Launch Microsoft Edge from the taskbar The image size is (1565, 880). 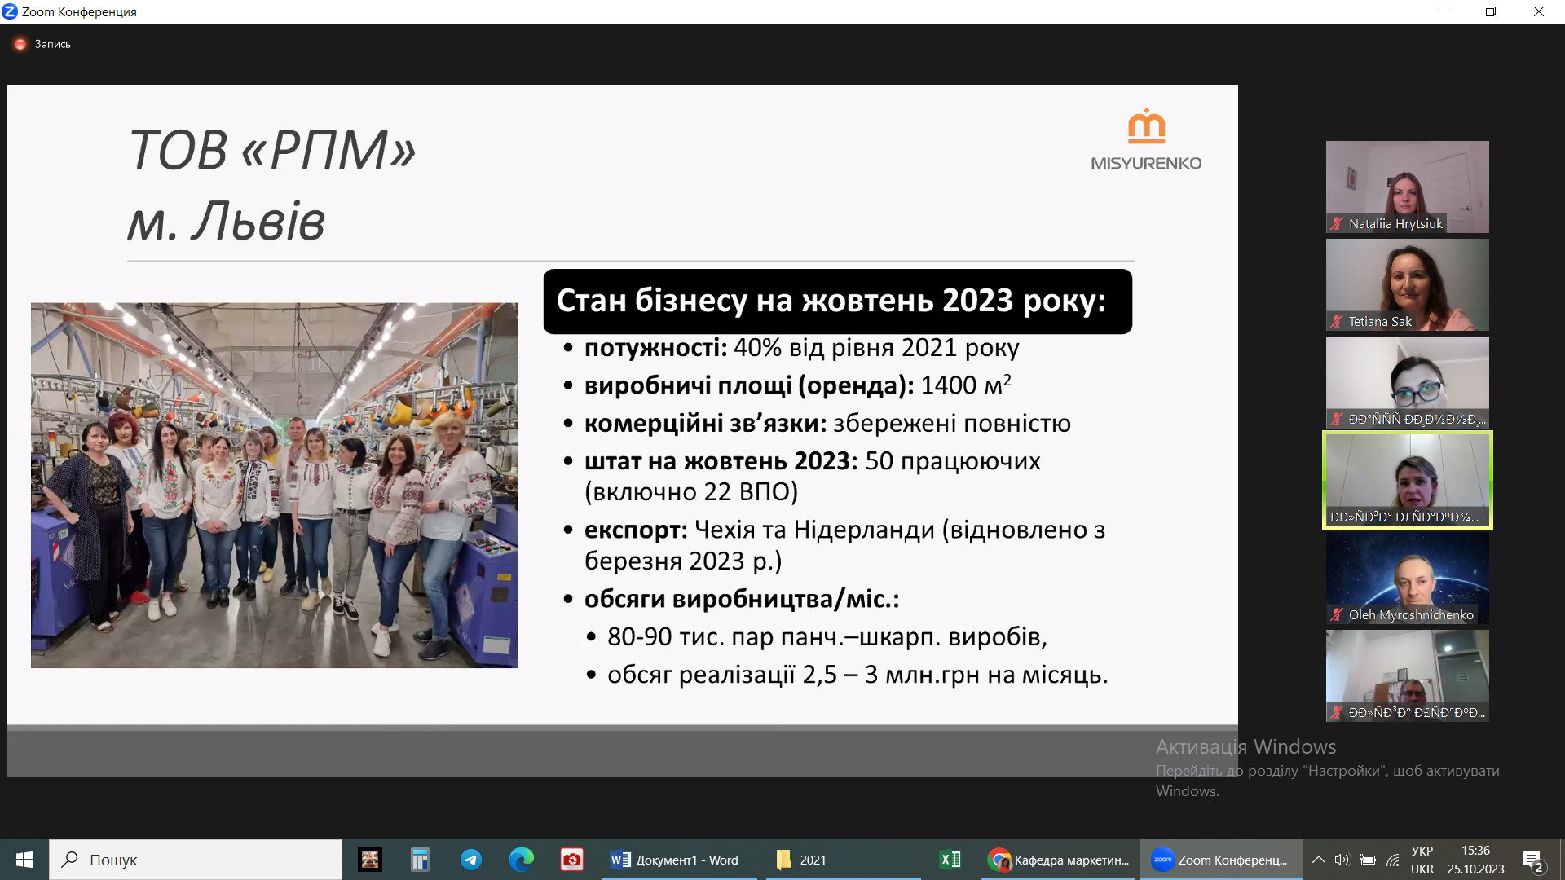pos(520,860)
